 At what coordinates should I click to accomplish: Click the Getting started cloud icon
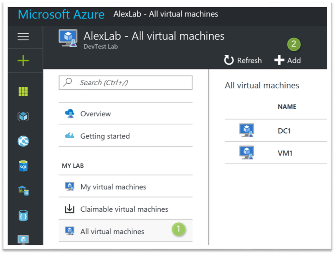pos(70,136)
